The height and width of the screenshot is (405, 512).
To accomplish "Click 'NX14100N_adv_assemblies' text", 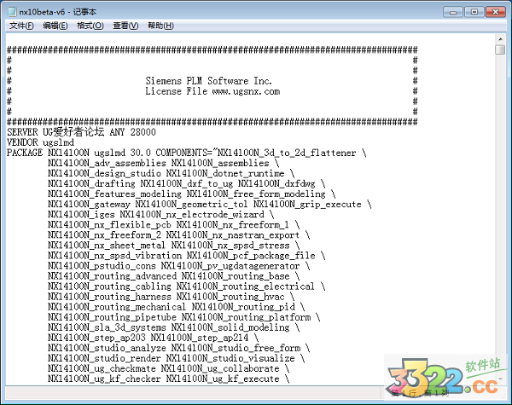I will (x=108, y=163).
